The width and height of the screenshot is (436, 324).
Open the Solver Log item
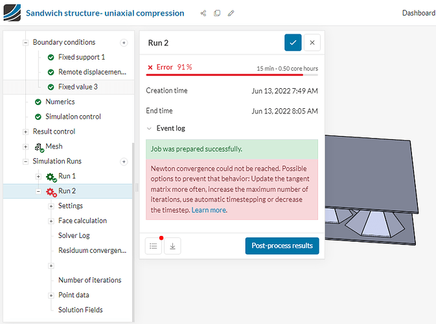coord(74,235)
